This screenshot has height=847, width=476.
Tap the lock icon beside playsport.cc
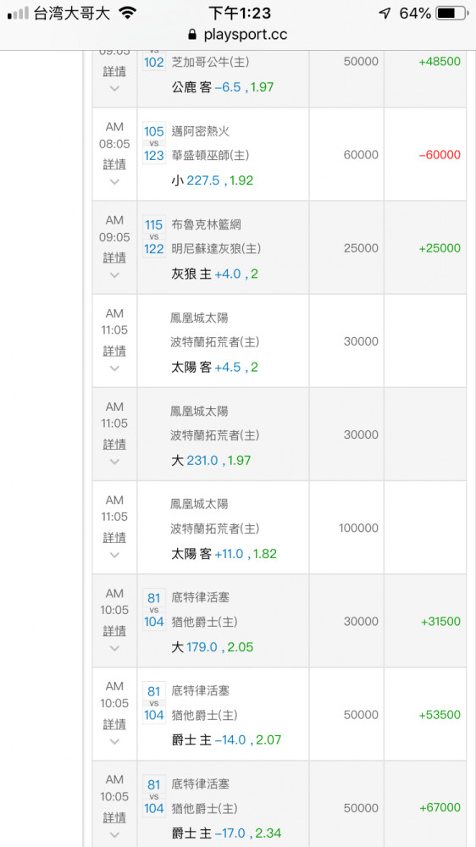[x=192, y=35]
